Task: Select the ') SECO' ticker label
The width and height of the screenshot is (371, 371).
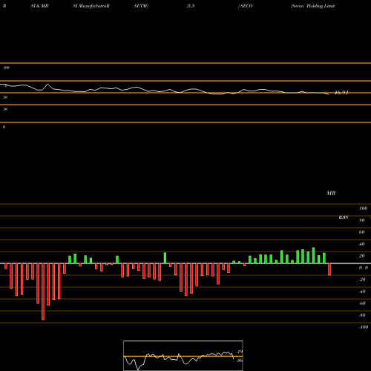Action: click(245, 6)
